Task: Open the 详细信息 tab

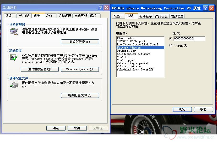Action: click(161, 16)
